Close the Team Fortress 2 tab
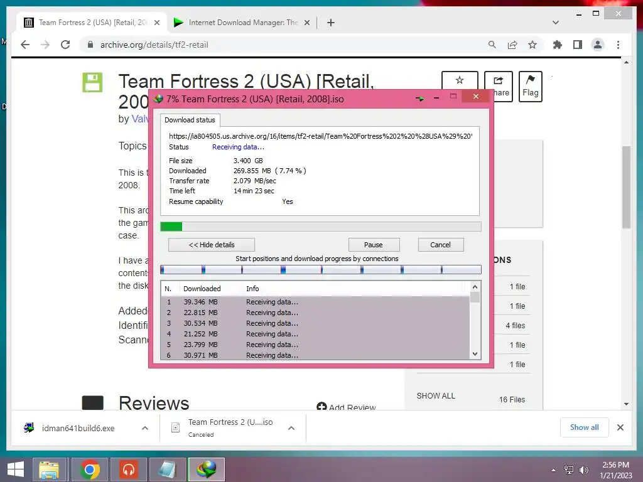Viewport: 643px width, 482px height. pos(156,23)
